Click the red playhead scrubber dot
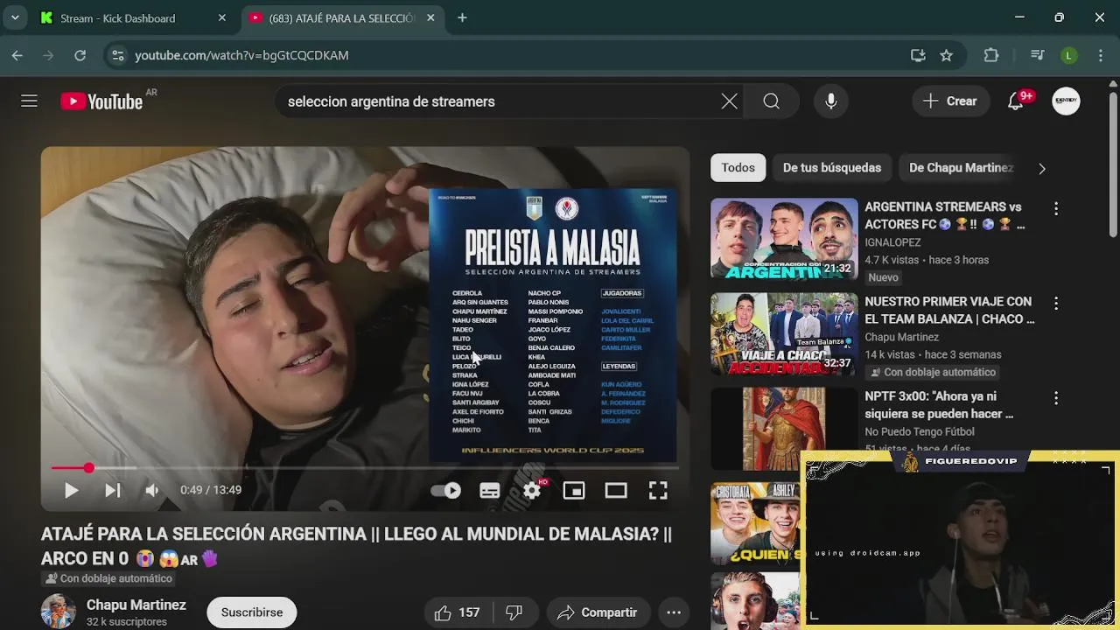This screenshot has width=1120, height=630. tap(88, 468)
